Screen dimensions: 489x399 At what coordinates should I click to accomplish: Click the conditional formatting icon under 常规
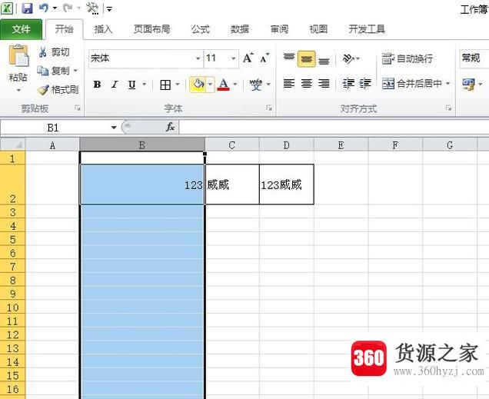[468, 84]
